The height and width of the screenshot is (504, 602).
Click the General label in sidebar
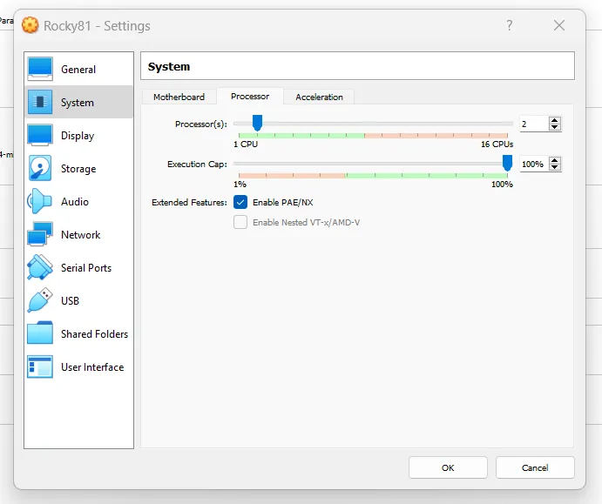[x=78, y=70]
